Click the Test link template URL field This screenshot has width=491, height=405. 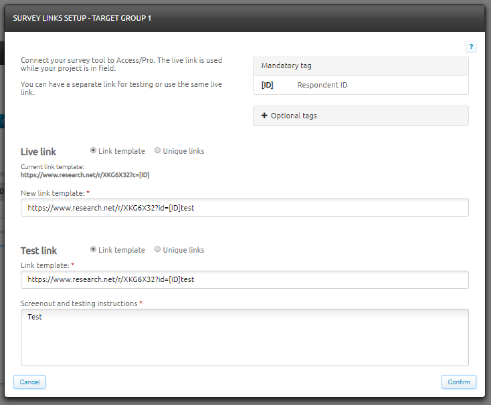tap(244, 279)
